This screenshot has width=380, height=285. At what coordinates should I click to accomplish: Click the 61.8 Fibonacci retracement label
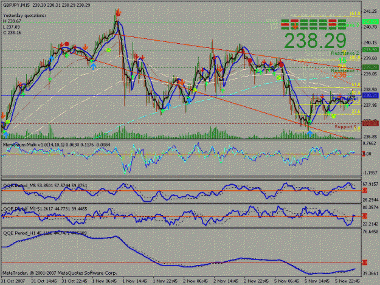coord(356,84)
